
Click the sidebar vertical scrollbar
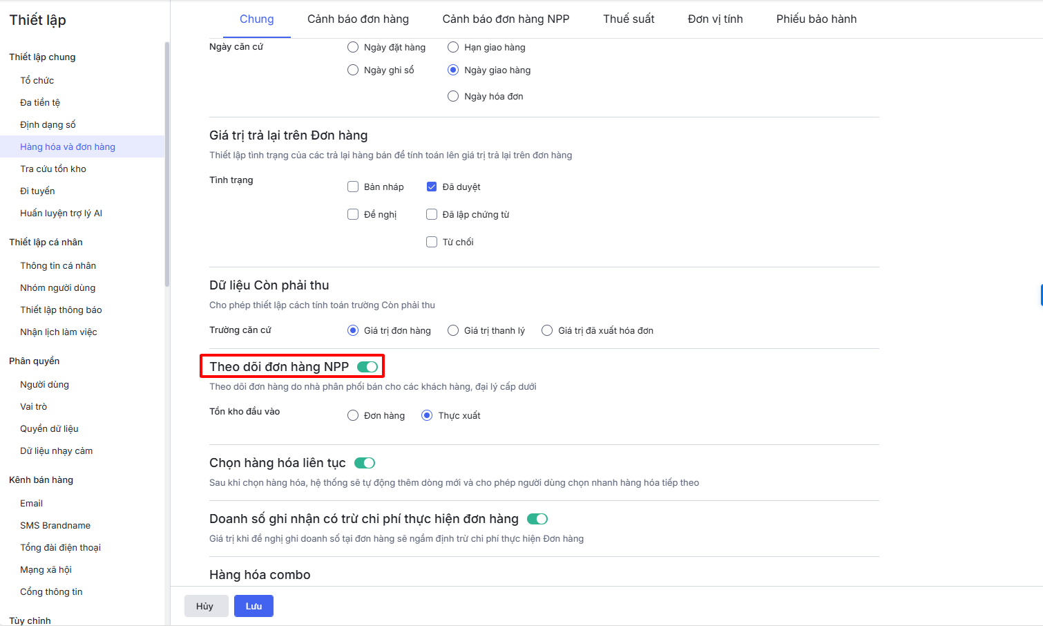pos(167,166)
